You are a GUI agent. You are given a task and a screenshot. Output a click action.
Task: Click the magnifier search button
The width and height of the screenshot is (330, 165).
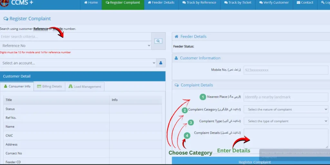pyautogui.click(x=158, y=41)
